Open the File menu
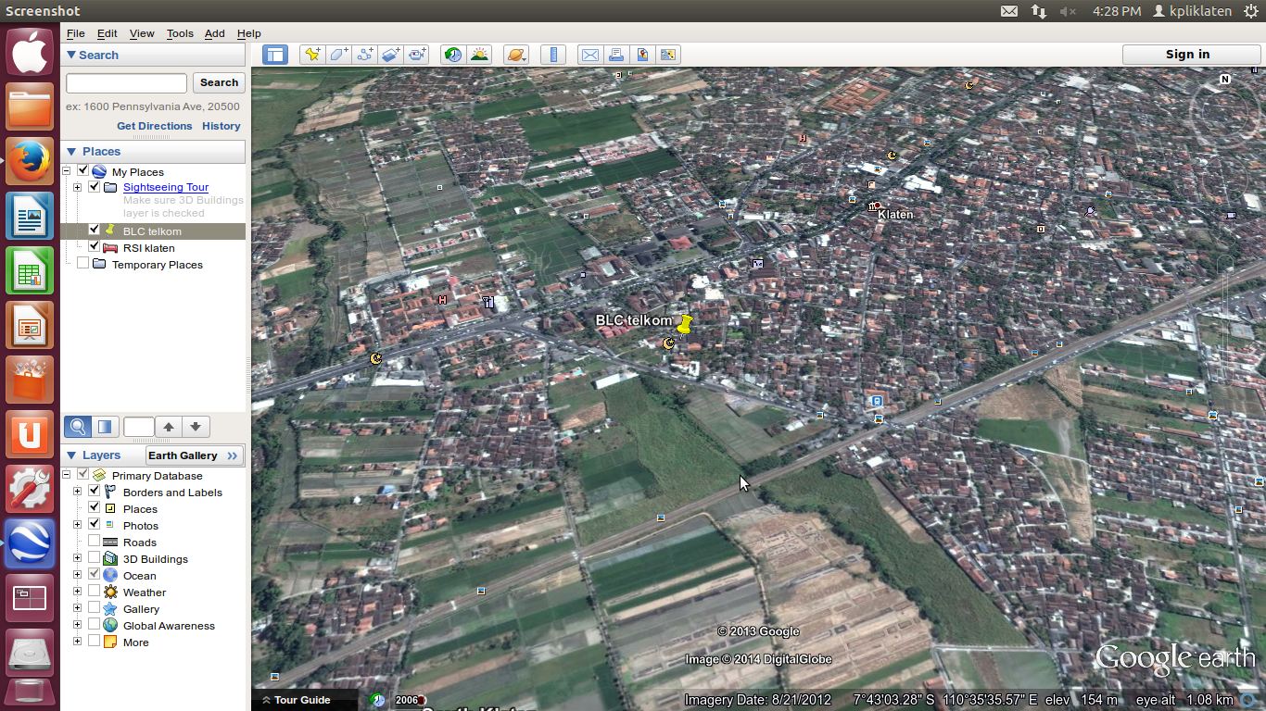This screenshot has height=711, width=1266. [76, 33]
